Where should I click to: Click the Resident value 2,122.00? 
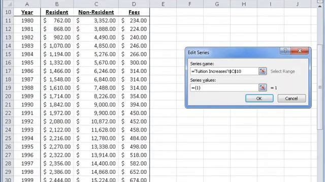coord(57,130)
